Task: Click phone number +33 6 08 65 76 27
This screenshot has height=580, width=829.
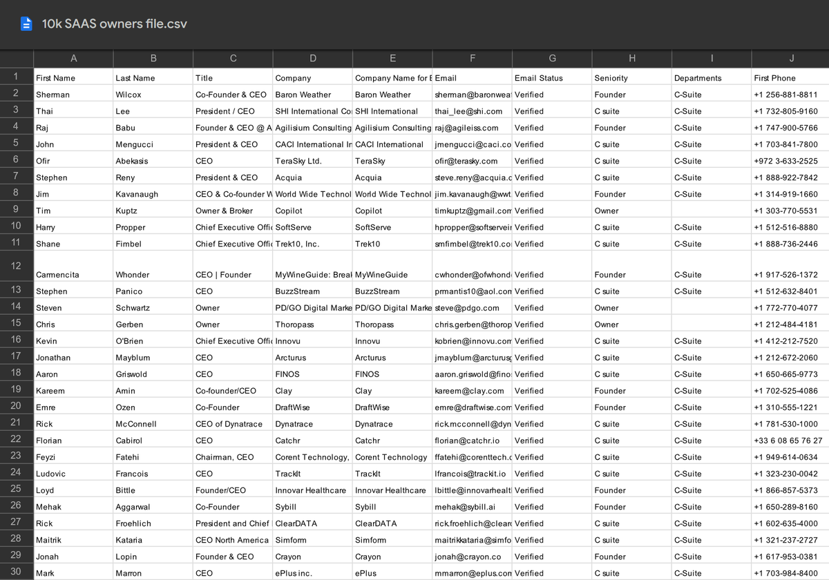Action: (x=790, y=440)
